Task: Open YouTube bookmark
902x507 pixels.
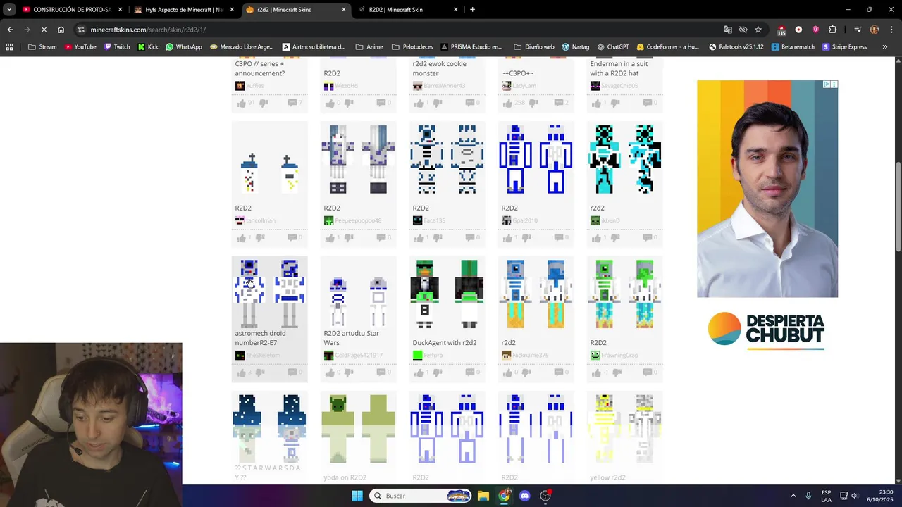Action: tap(80, 47)
